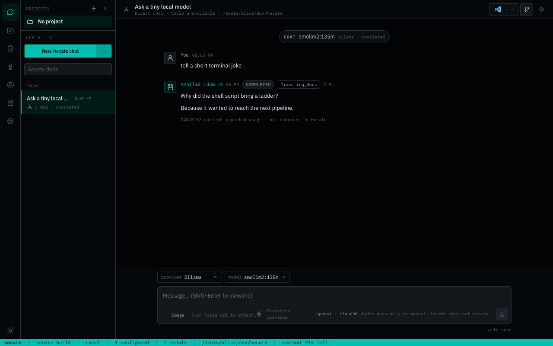This screenshot has width=553, height=346.
Task: Click the You user avatar icon
Action: click(170, 58)
